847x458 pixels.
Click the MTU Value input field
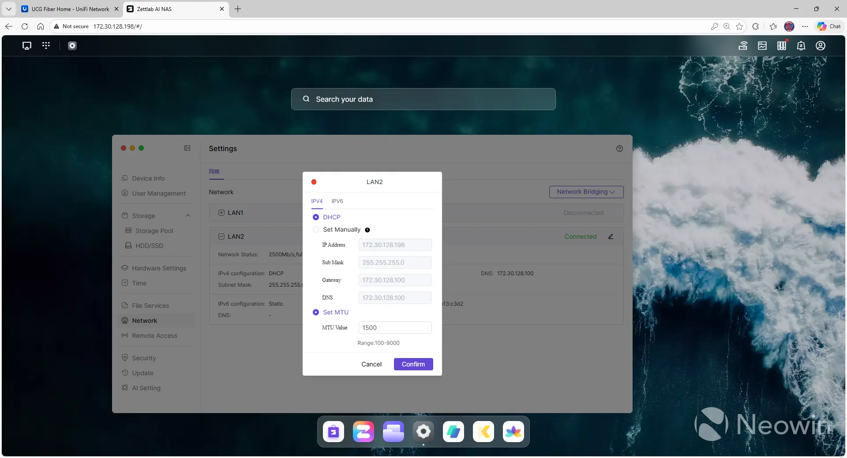click(395, 328)
